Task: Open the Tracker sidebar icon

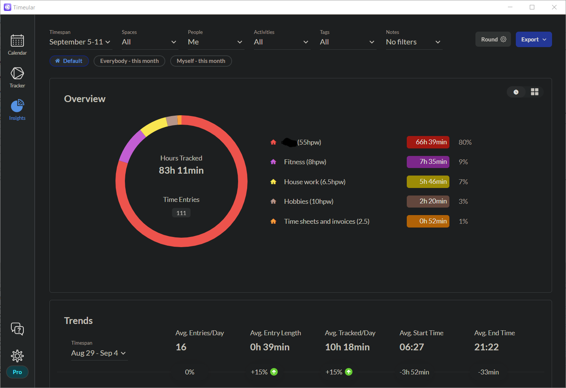Action: 17,77
